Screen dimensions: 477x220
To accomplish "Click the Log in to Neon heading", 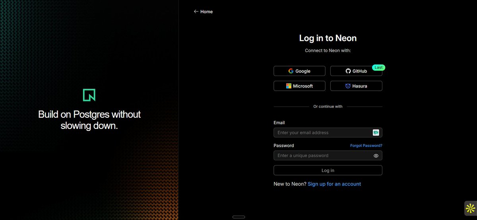I will point(328,38).
